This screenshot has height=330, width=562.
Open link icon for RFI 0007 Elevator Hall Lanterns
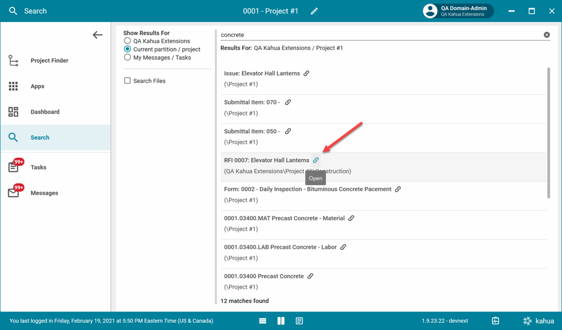316,160
